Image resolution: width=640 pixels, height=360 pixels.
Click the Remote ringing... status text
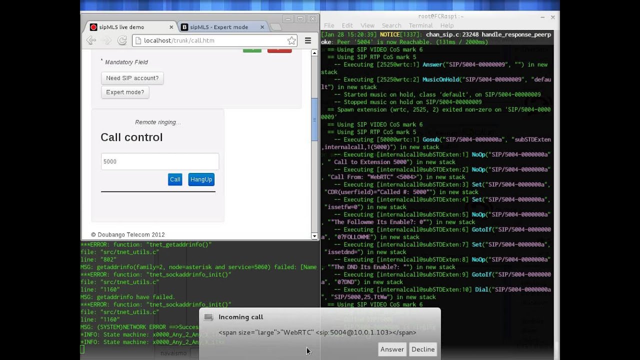[x=158, y=122]
